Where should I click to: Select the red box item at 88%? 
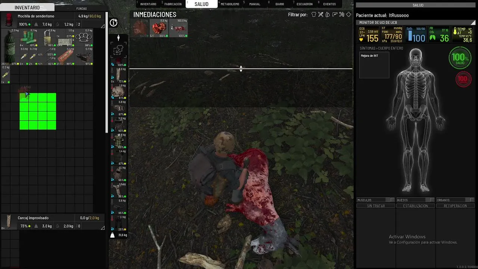pyautogui.click(x=65, y=56)
